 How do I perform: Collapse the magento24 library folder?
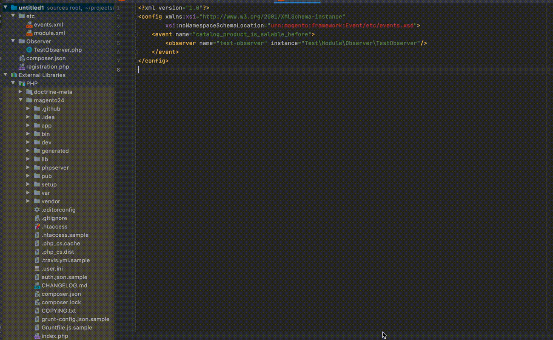coord(20,100)
